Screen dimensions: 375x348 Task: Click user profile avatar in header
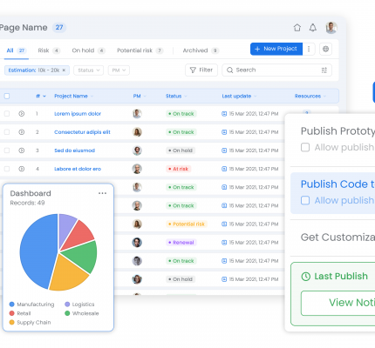click(331, 28)
